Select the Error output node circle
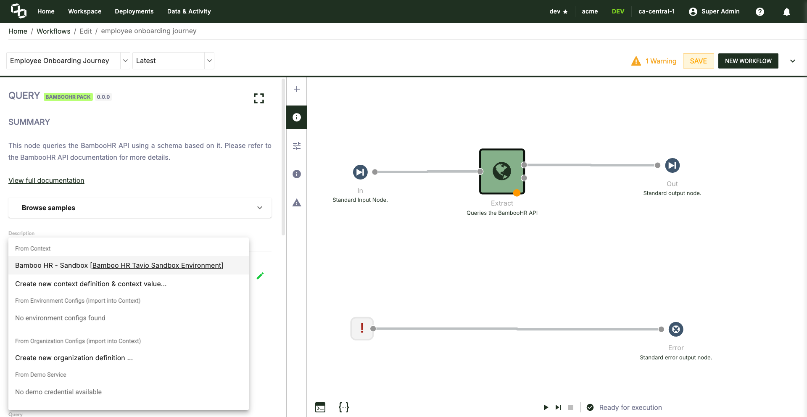 [x=676, y=329]
